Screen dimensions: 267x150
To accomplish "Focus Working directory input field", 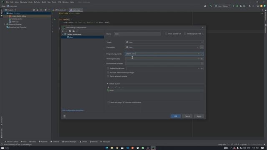I will click(161, 59).
